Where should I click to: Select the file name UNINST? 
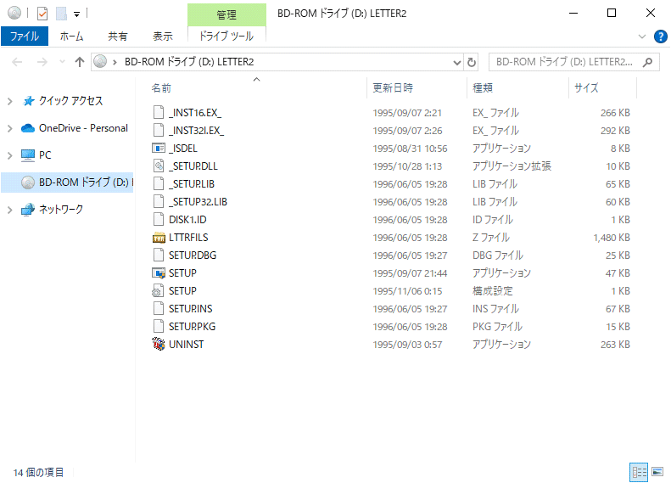186,345
